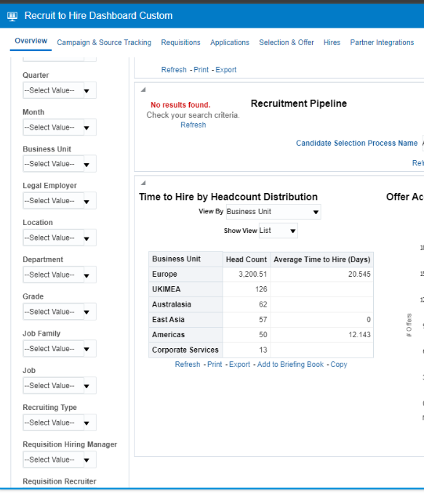Open the Partner Integrations tab
Screen dimensions: 424x496
[x=382, y=42]
